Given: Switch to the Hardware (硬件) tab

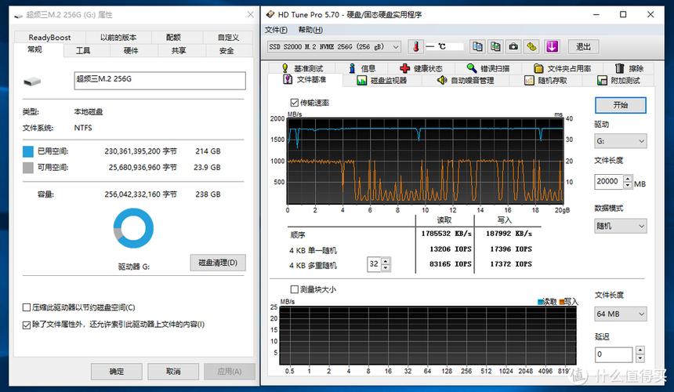Looking at the screenshot, I should click(x=131, y=51).
